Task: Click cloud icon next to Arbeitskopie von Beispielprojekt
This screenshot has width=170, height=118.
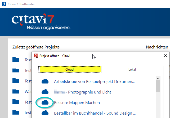Action: click(45, 81)
